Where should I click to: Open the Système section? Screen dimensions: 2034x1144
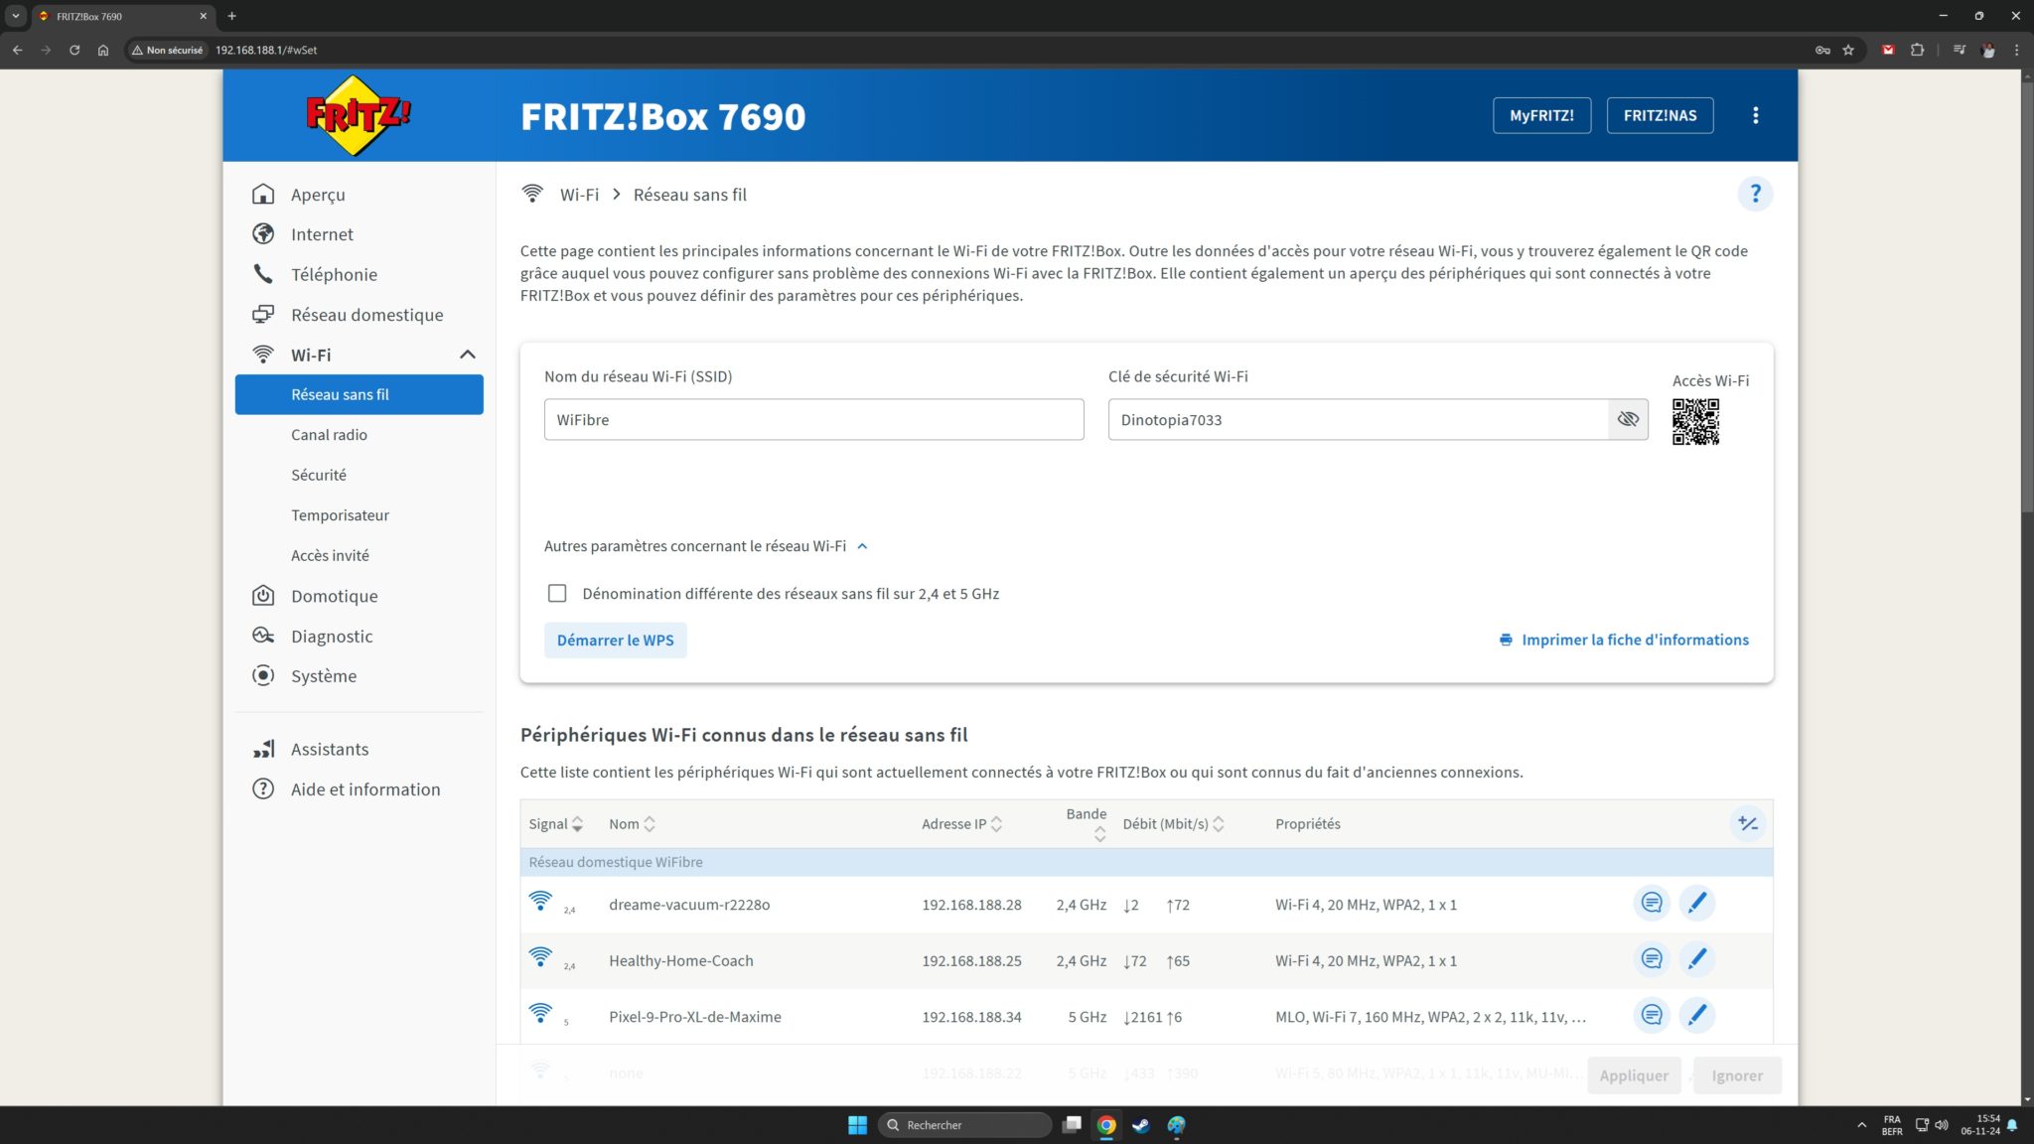click(324, 676)
